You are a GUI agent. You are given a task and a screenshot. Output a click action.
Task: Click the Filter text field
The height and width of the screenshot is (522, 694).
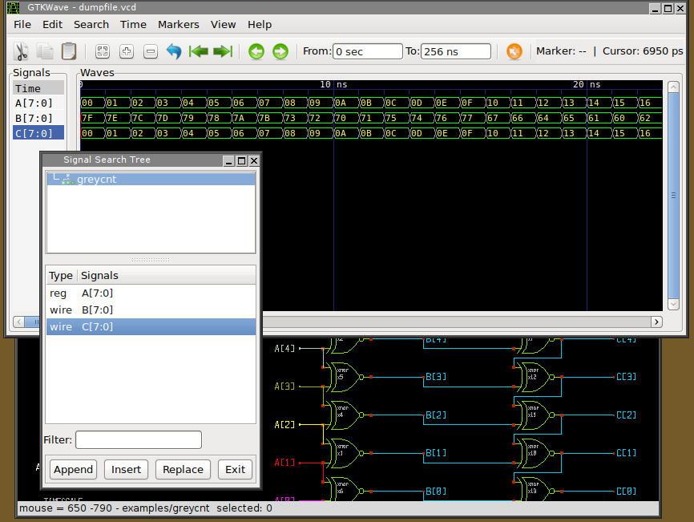(x=138, y=439)
